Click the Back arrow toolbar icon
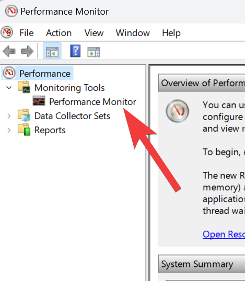Screen dimensions: 245x281 point(9,51)
